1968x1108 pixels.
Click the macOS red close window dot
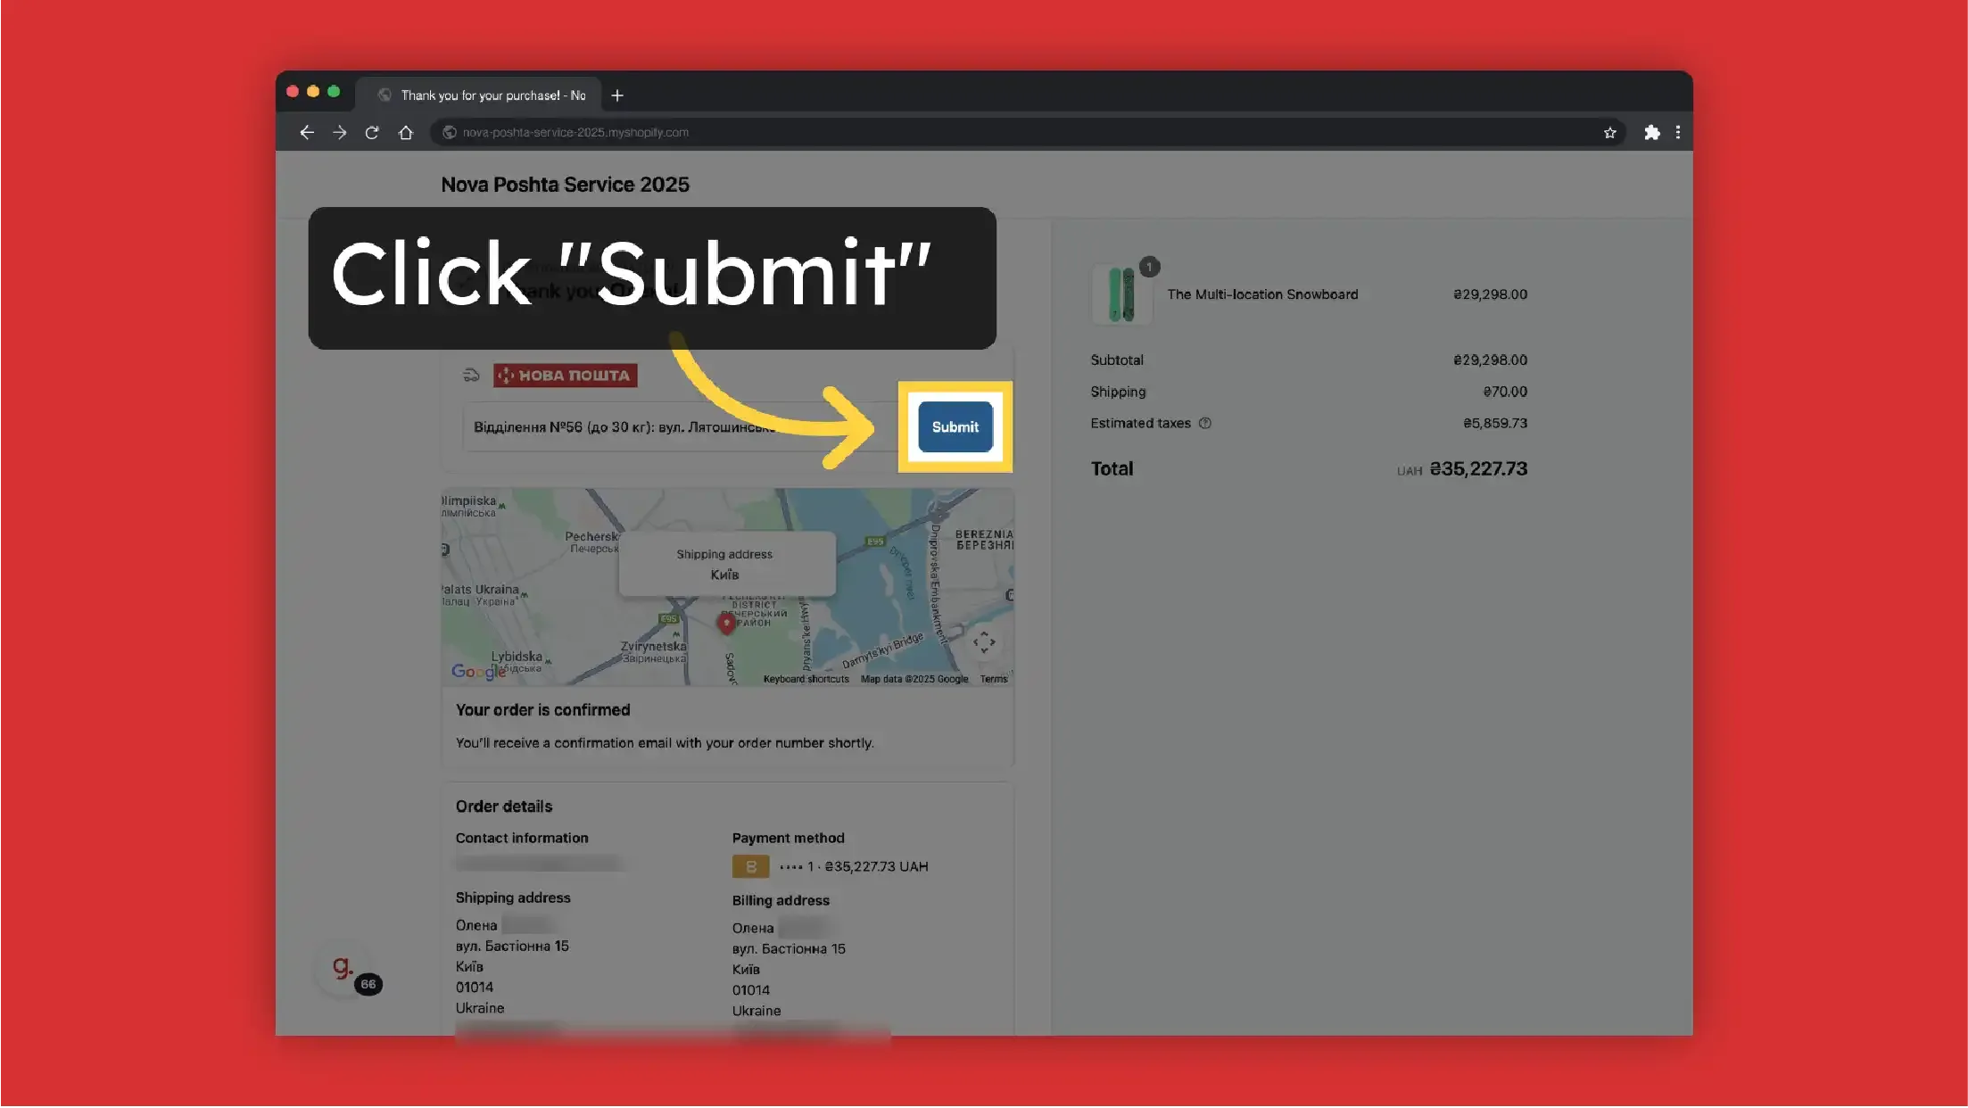coord(293,91)
